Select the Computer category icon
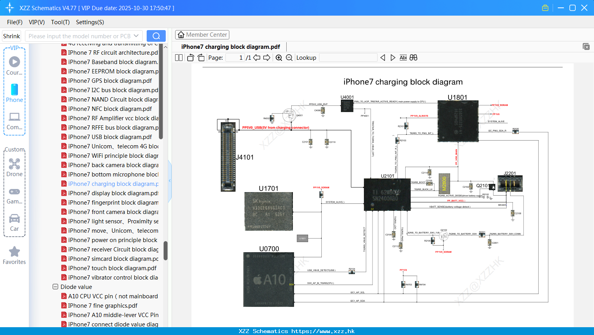 click(14, 121)
